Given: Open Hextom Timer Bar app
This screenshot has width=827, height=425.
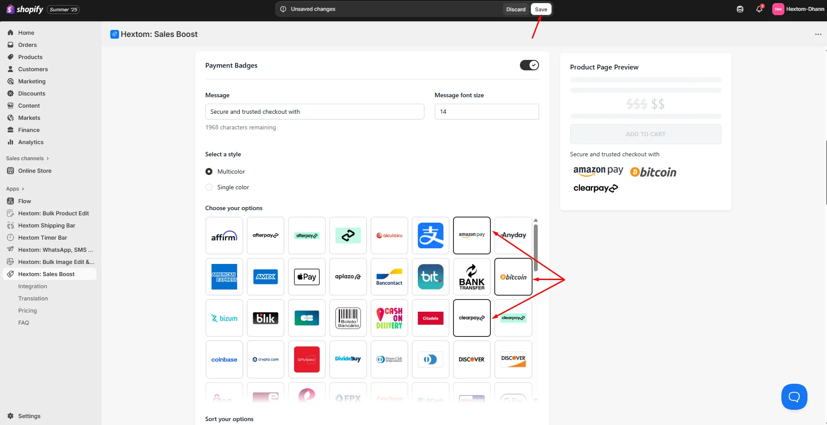Looking at the screenshot, I should [43, 237].
